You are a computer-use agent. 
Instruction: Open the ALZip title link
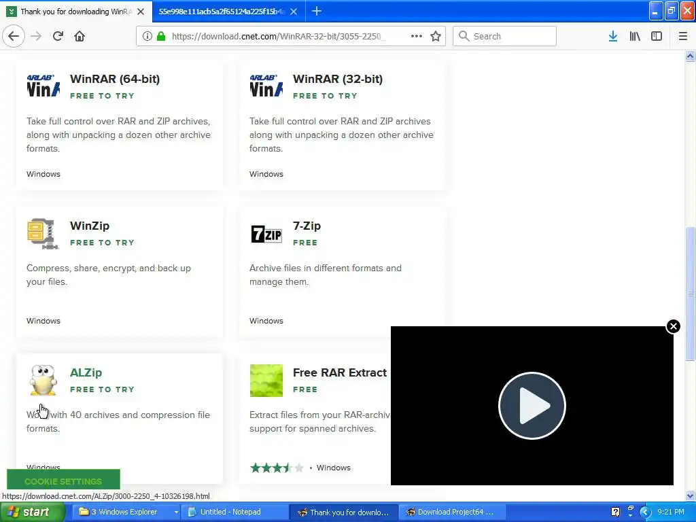[86, 372]
